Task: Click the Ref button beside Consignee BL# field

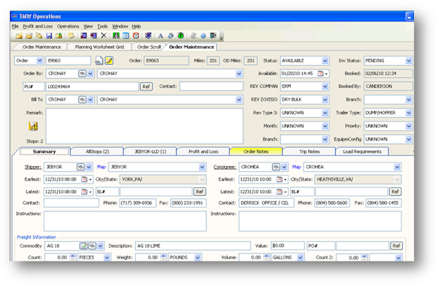Action: 395,192
